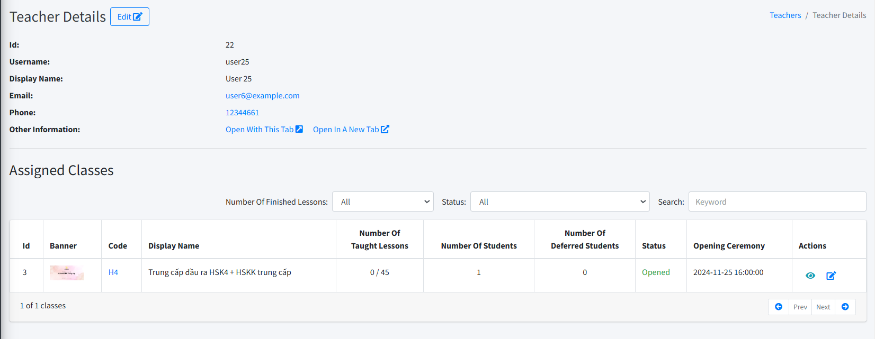Open class code H4 link

coord(113,272)
